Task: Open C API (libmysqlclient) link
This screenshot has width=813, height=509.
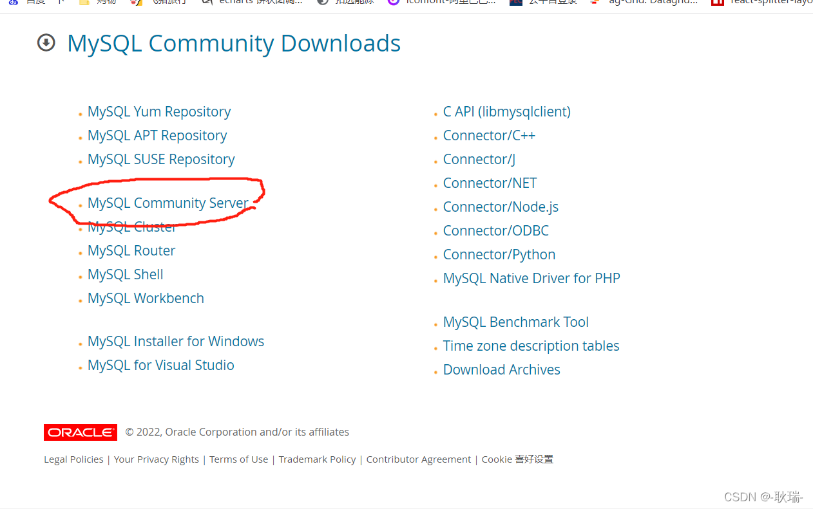Action: [507, 112]
